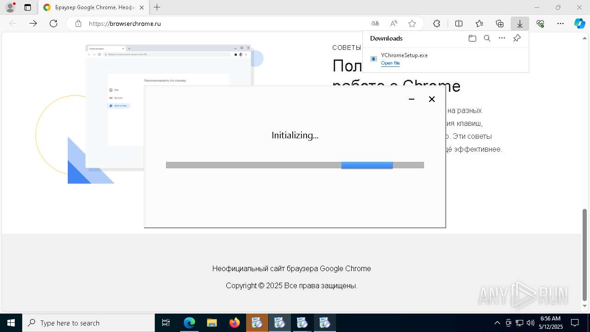Open the tab actions menu icon
This screenshot has height=332, width=590.
point(28,7)
